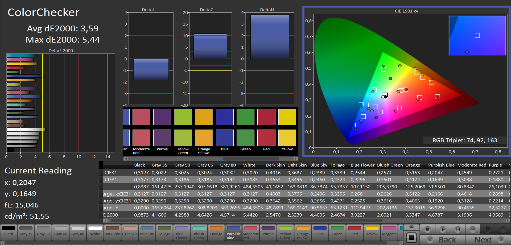
Task: Click the zoomed CIE inset in the chart
Action: coord(477,36)
